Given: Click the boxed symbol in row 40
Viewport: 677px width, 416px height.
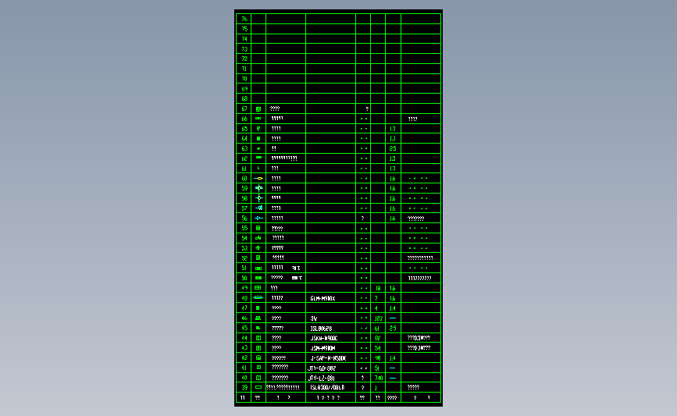Looking at the screenshot, I should click(x=258, y=378).
